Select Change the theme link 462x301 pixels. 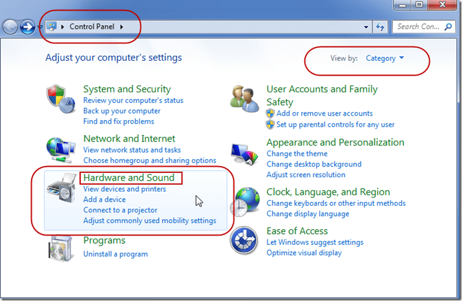[x=297, y=154]
